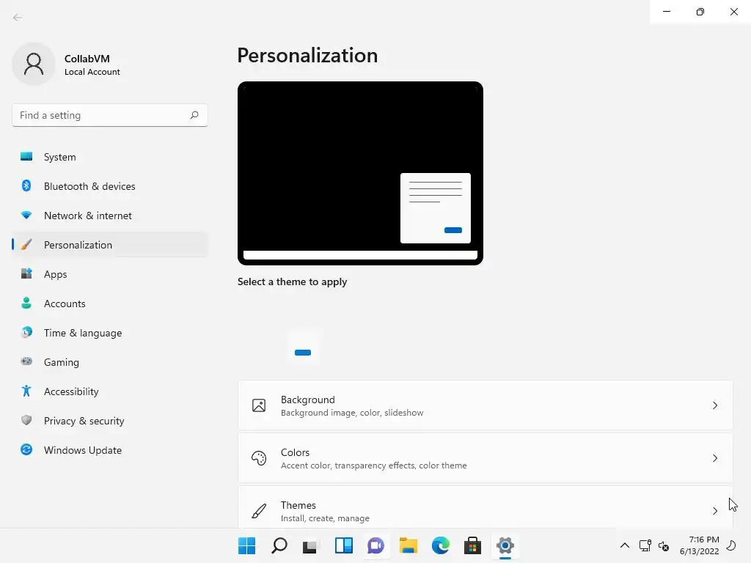The image size is (751, 563).
Task: Click the Colors palette icon
Action: tap(259, 458)
